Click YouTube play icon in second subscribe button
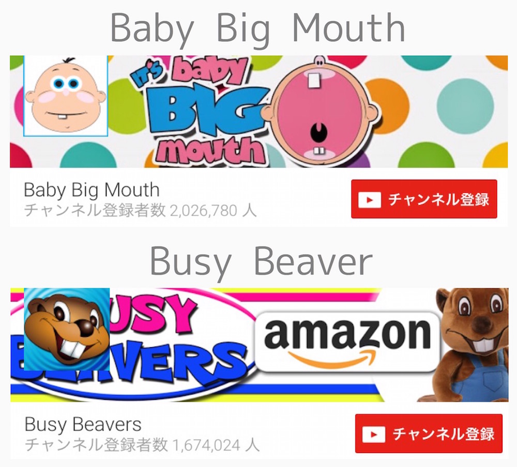This screenshot has height=467, width=517. (374, 434)
